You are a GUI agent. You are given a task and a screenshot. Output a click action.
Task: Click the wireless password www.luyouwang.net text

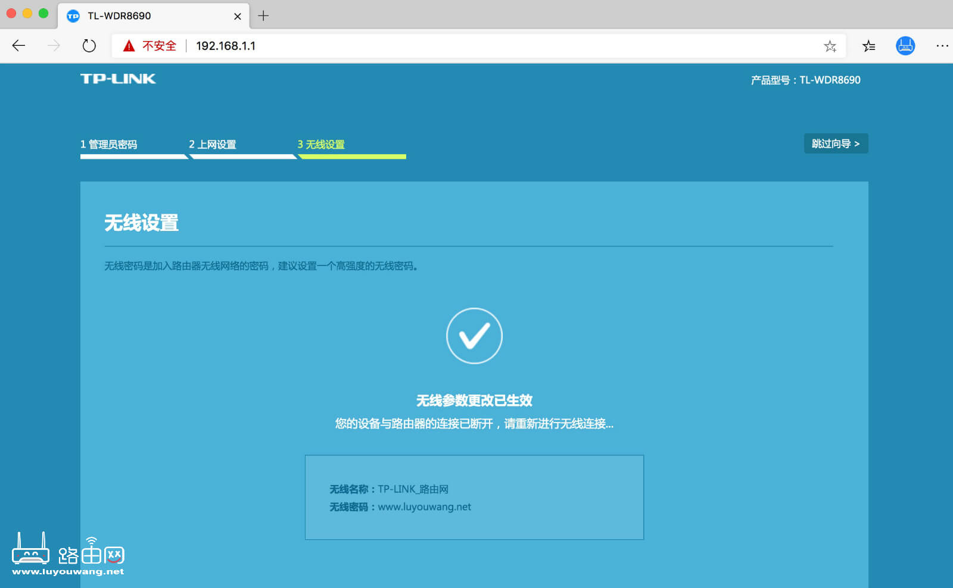[x=425, y=506]
